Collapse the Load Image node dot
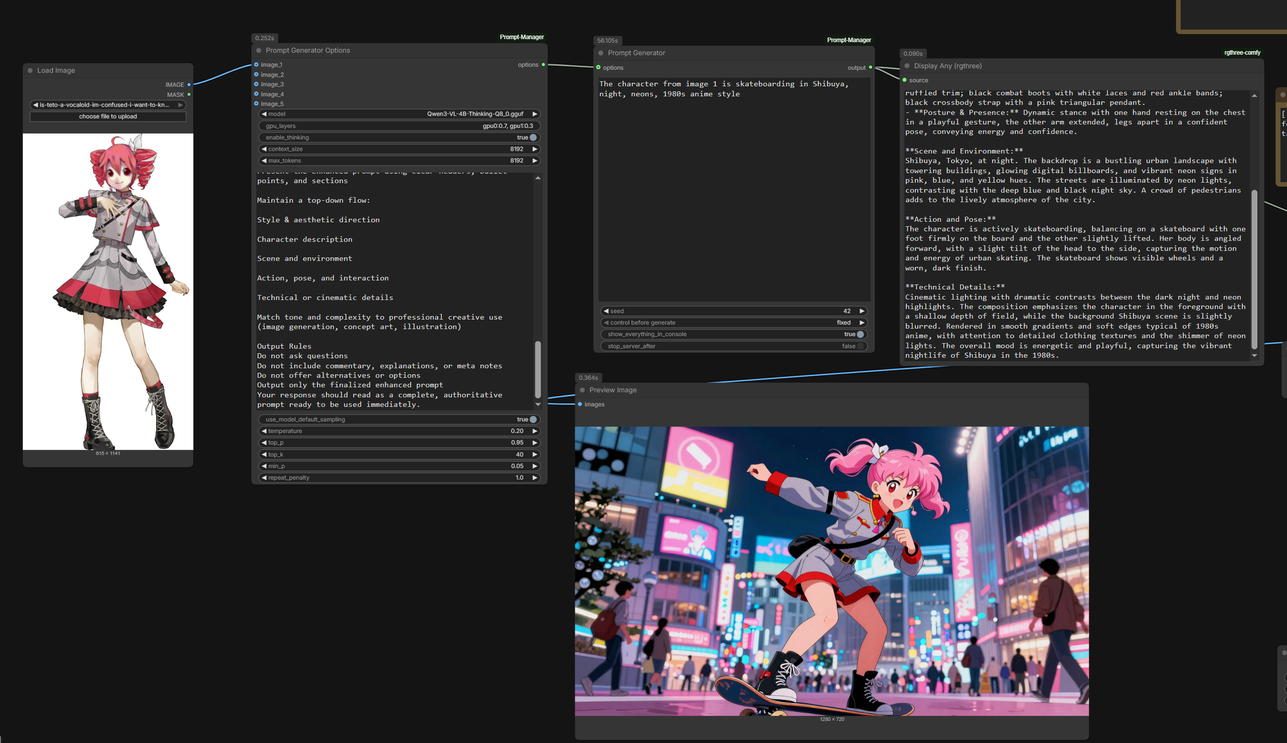This screenshot has height=743, width=1287. [30, 70]
